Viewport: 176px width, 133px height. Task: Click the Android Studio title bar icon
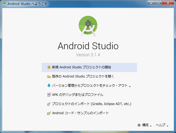coord(4,4)
